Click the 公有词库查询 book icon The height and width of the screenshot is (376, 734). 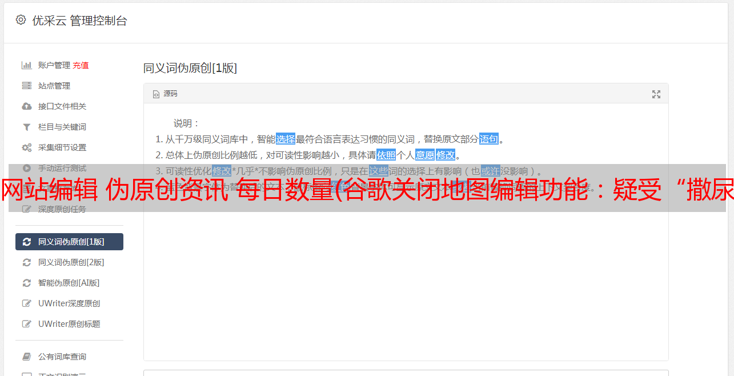click(26, 357)
